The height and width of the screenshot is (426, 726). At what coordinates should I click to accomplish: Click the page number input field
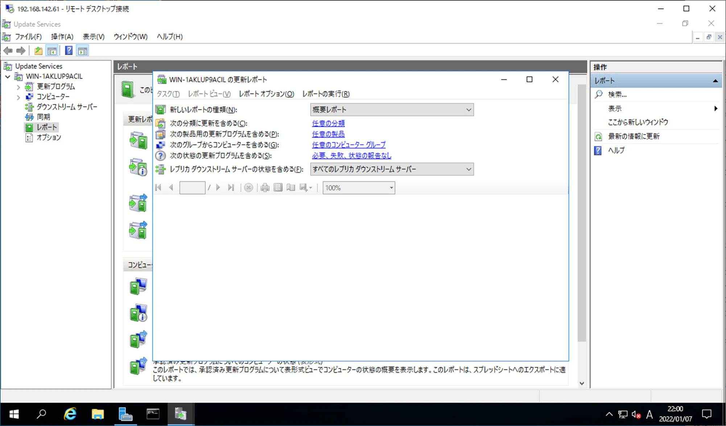(x=192, y=188)
